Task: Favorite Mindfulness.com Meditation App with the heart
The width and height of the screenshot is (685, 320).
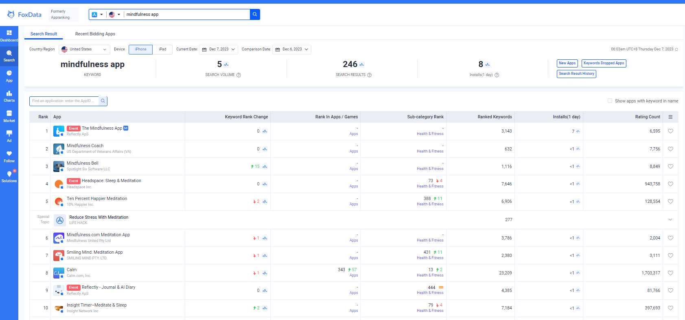Action: coord(670,238)
